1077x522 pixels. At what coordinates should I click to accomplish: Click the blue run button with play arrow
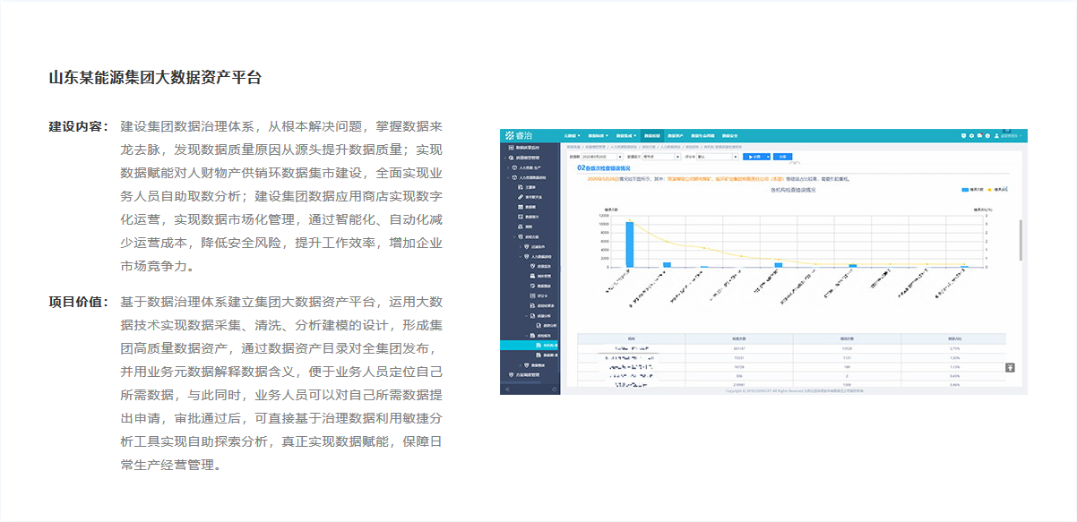coord(758,156)
